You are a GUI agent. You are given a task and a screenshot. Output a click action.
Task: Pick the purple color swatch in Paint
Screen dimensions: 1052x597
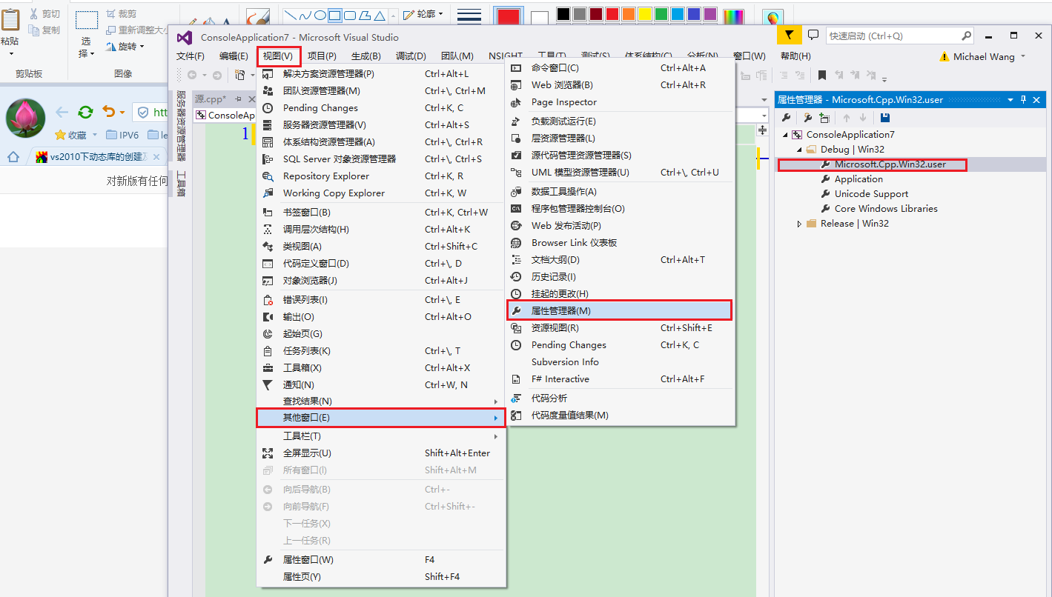point(710,14)
